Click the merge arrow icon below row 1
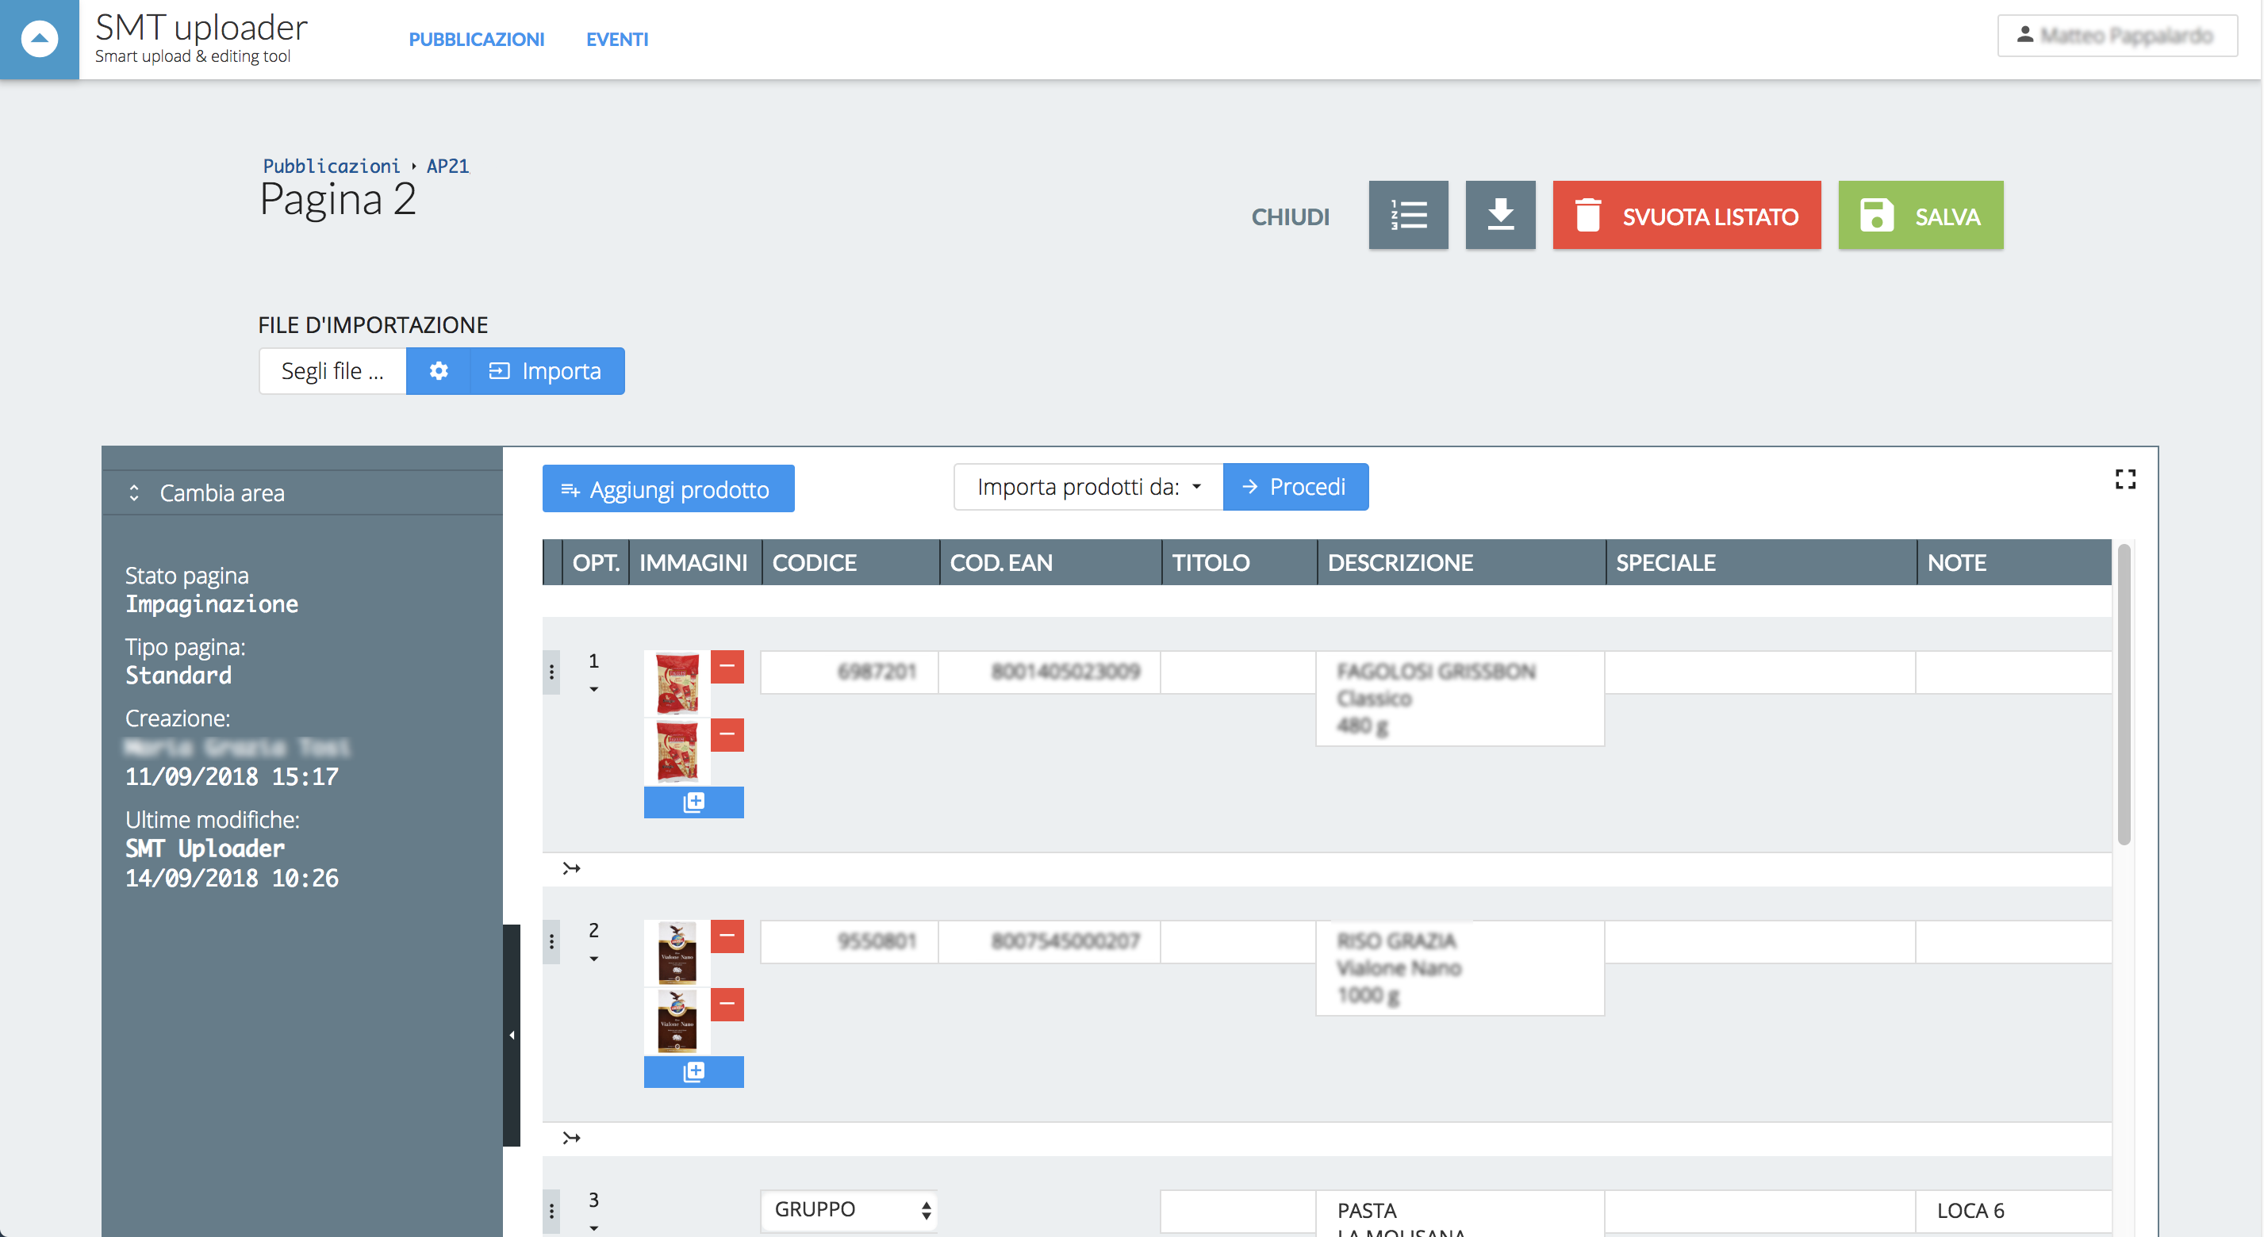This screenshot has width=2264, height=1237. [x=571, y=869]
